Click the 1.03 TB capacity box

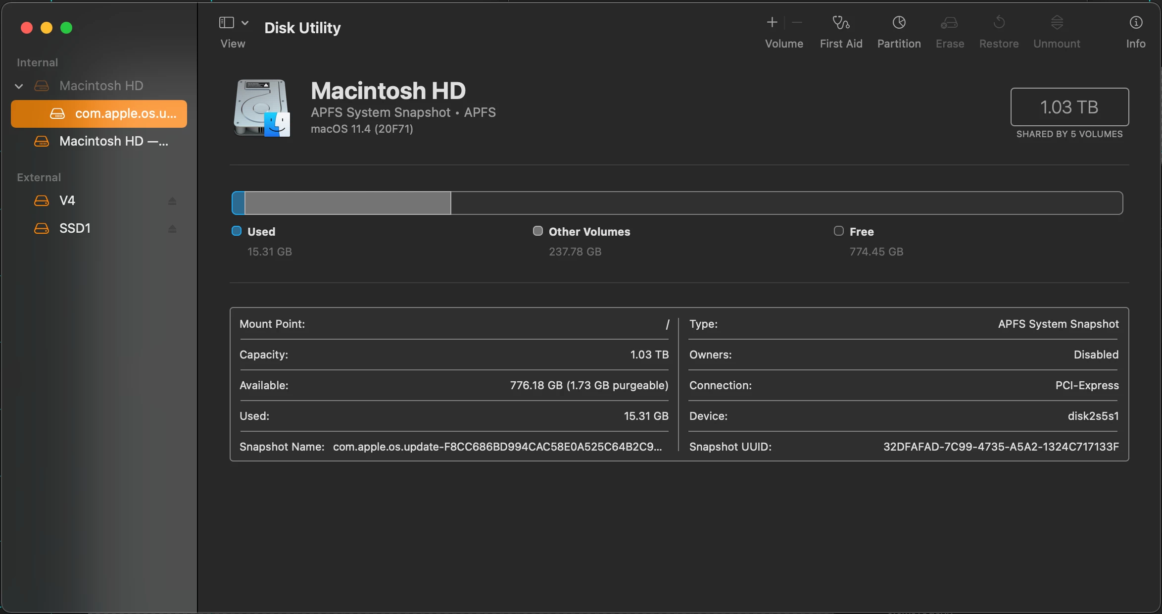click(1069, 107)
